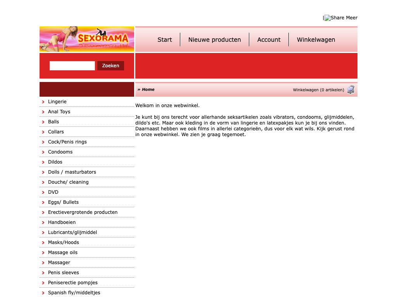Open Peniserectie pompjes category

pos(72,283)
